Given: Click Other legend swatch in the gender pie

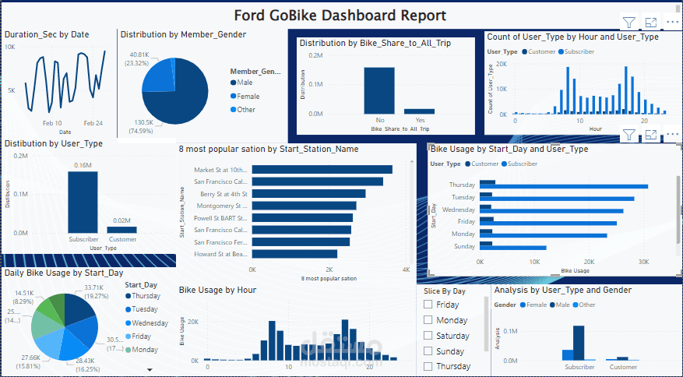Looking at the screenshot, I should pos(233,110).
